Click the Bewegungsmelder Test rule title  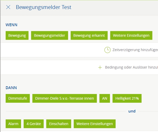coord(43,7)
